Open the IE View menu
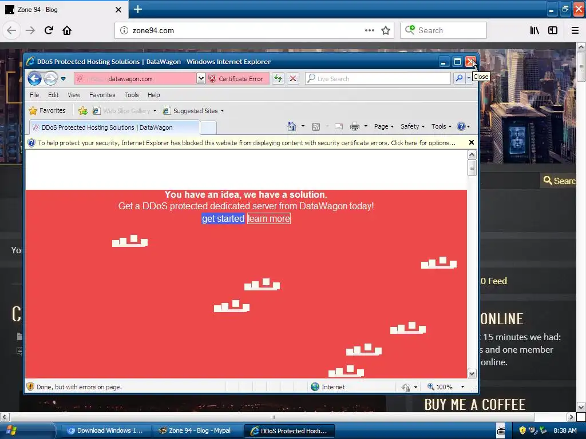This screenshot has width=586, height=439. coord(74,95)
